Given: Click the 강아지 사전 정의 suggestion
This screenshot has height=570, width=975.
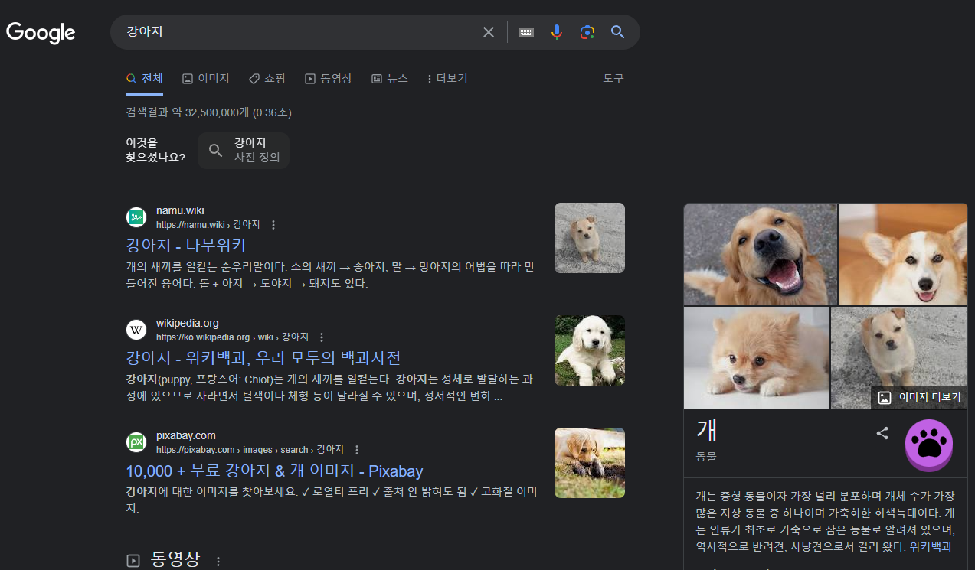Looking at the screenshot, I should (244, 150).
